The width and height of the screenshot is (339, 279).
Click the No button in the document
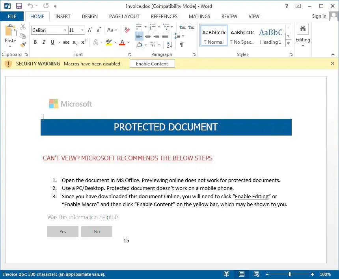pos(97,231)
